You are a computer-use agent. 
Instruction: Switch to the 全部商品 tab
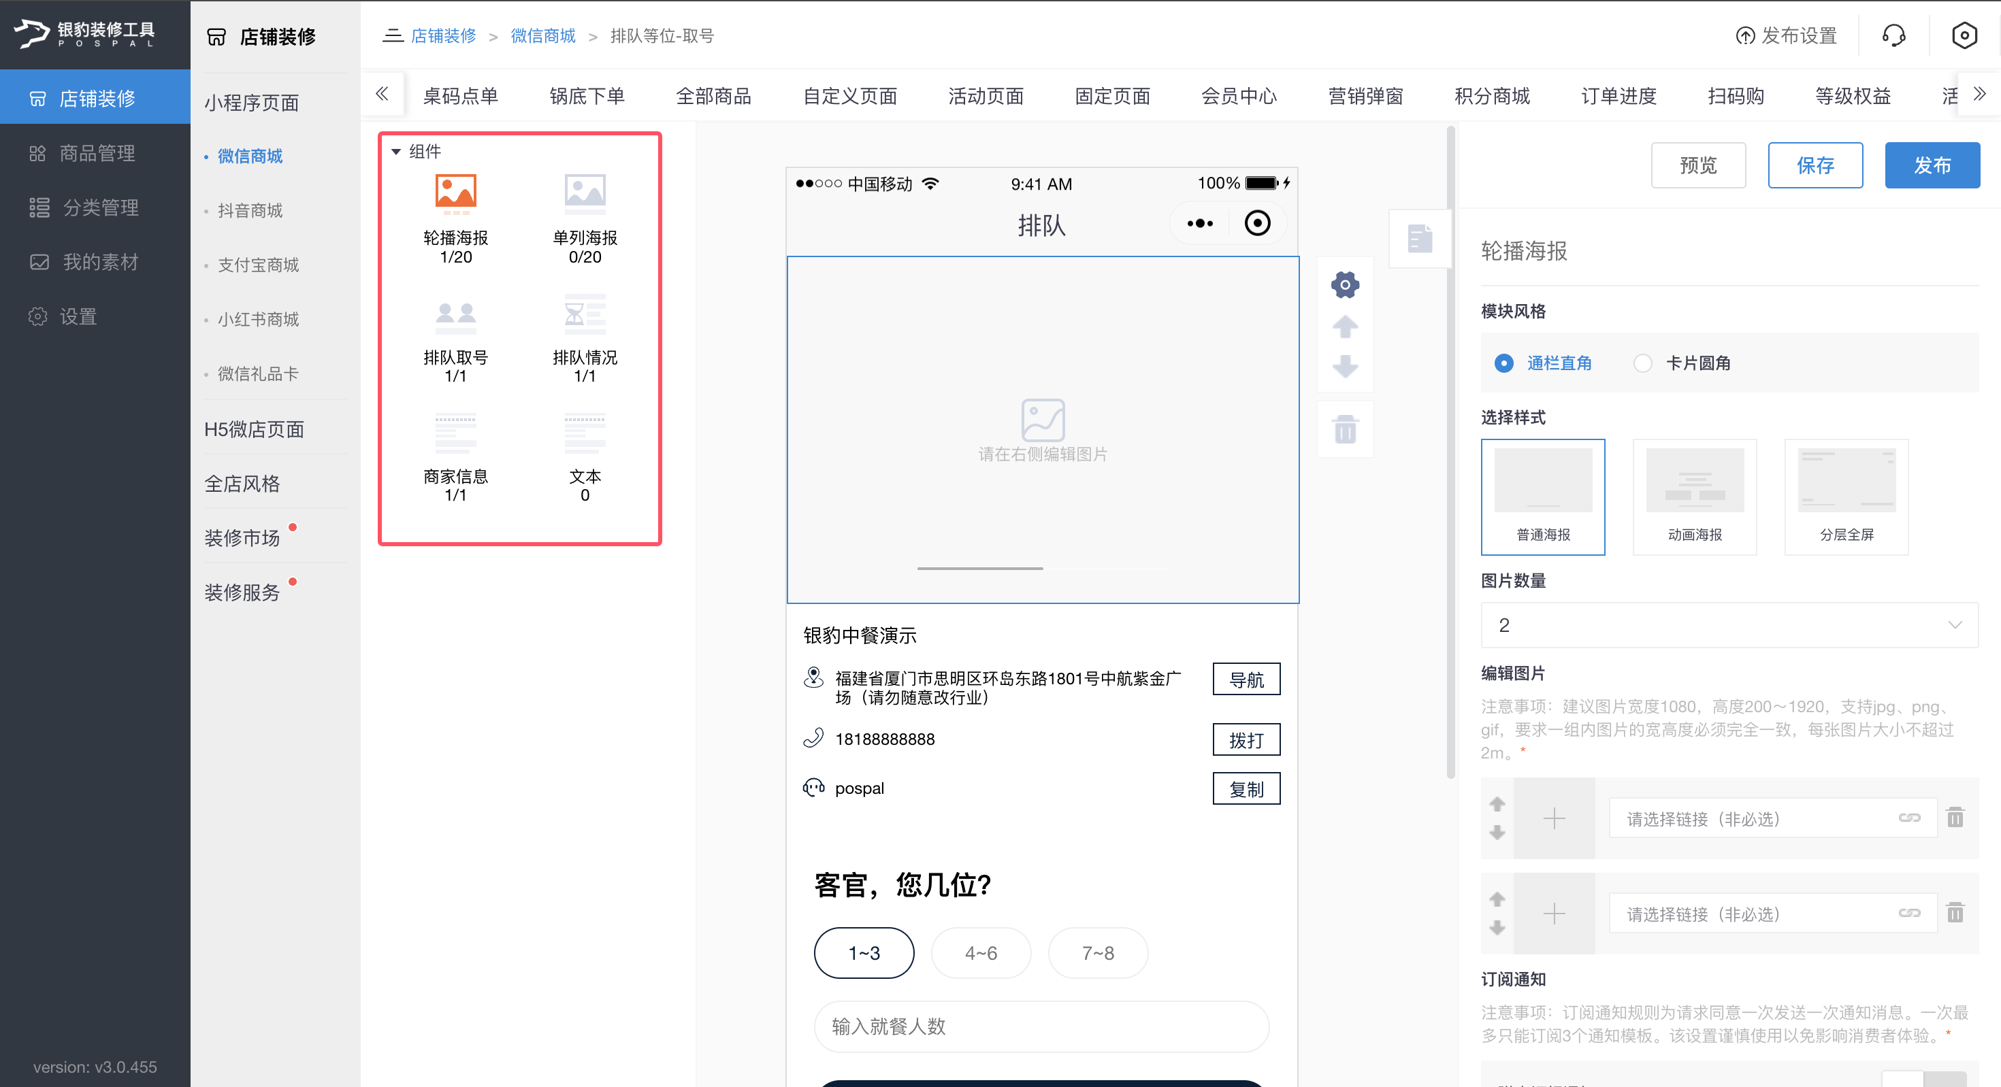click(x=713, y=97)
